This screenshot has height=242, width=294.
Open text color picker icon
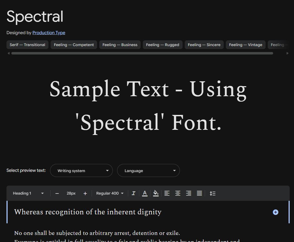[144, 193]
